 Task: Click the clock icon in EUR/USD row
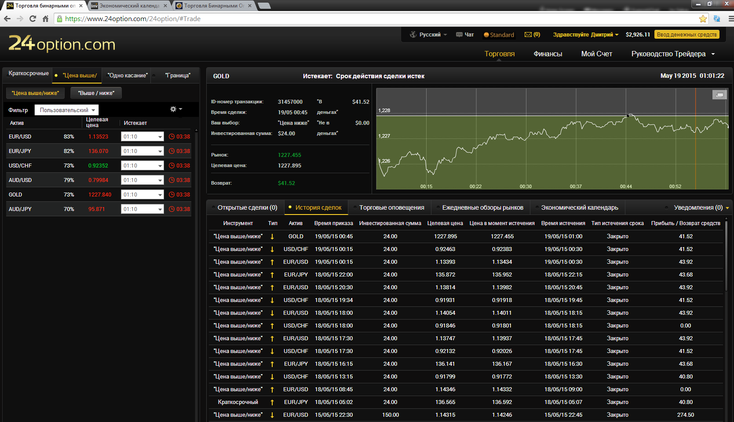point(172,137)
